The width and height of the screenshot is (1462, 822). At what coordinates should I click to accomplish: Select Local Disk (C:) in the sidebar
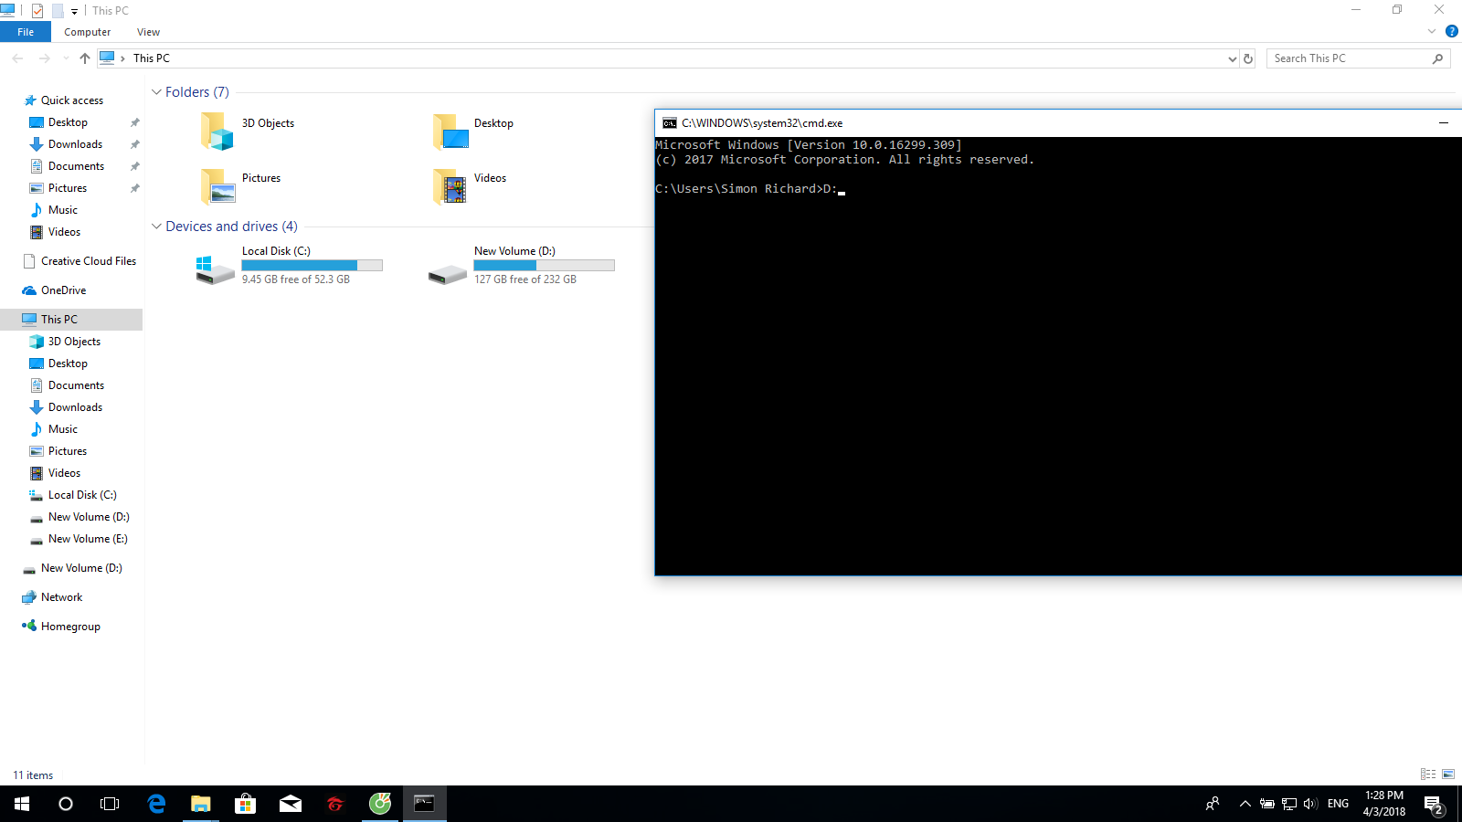click(x=82, y=494)
